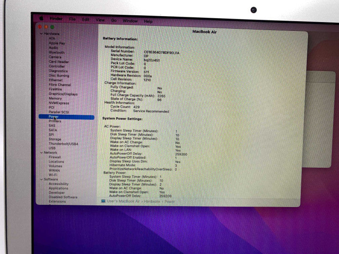Open the File menu
Screen dimensions: 339x254
point(72,19)
